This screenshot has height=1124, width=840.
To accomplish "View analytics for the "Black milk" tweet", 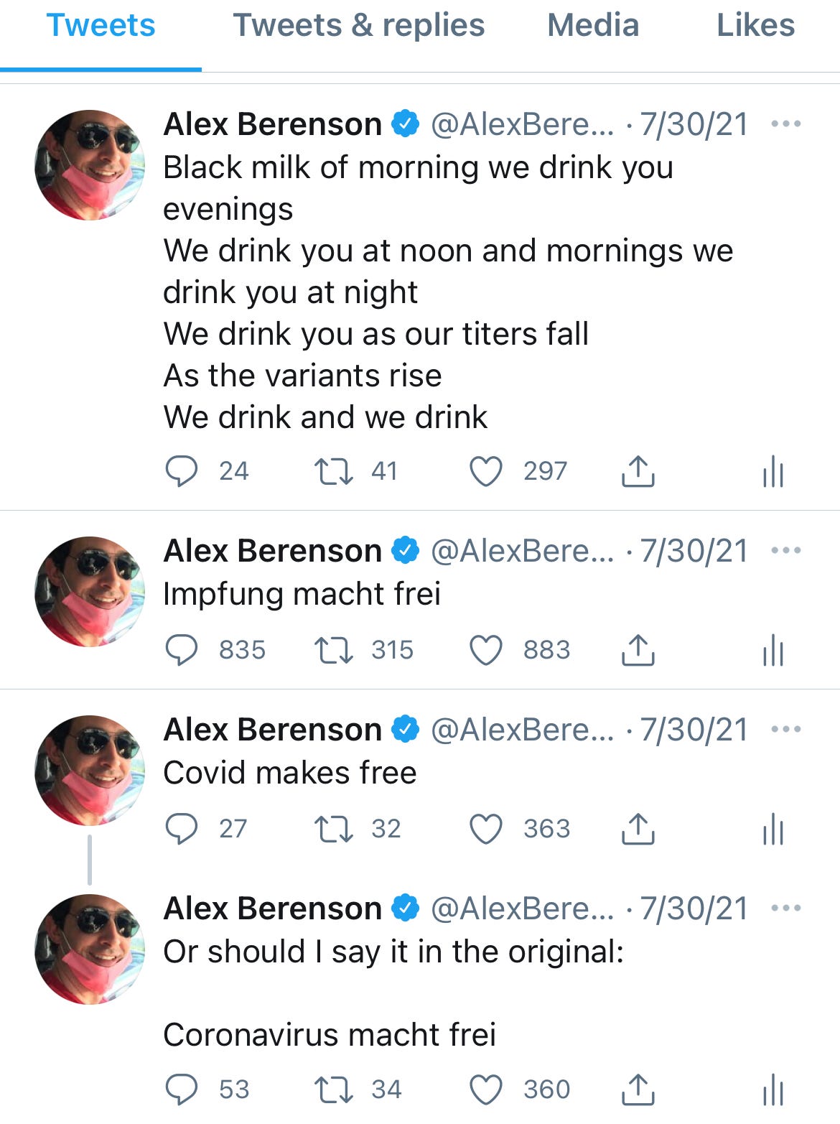I will (772, 471).
